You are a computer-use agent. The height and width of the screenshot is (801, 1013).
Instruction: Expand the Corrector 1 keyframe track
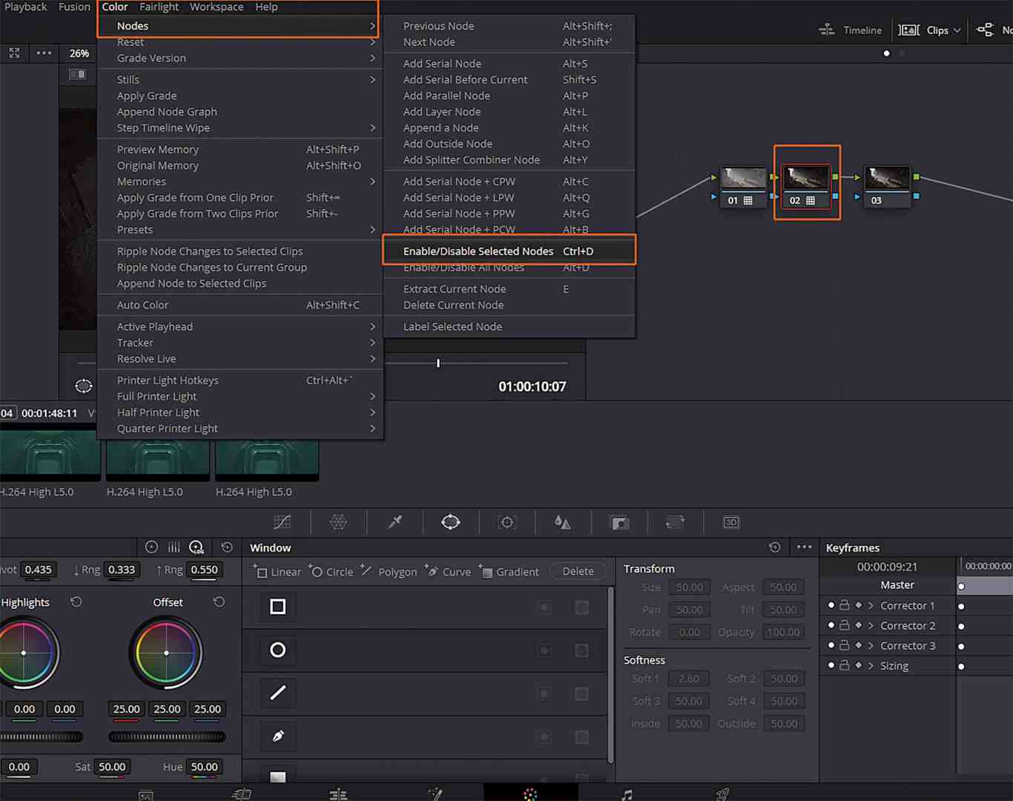pos(871,606)
